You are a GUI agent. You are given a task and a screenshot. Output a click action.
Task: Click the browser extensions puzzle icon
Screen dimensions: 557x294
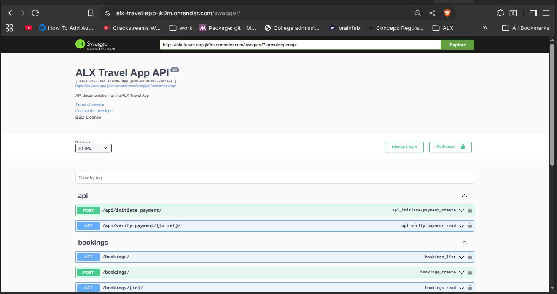coord(500,13)
